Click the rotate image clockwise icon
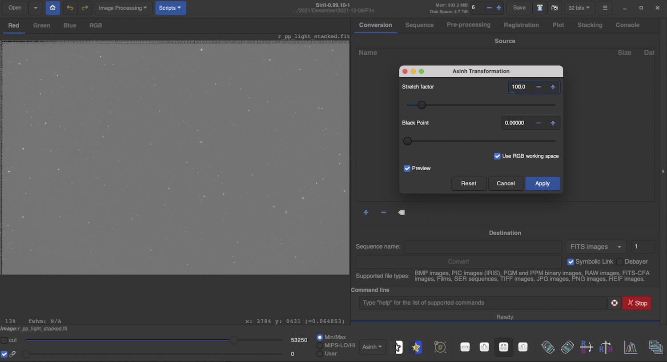The width and height of the screenshot is (667, 362). (x=567, y=347)
